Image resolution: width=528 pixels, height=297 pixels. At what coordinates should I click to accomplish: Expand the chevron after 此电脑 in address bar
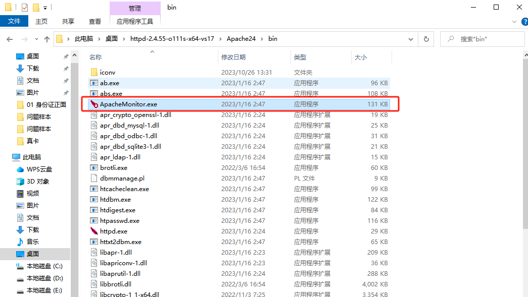99,39
